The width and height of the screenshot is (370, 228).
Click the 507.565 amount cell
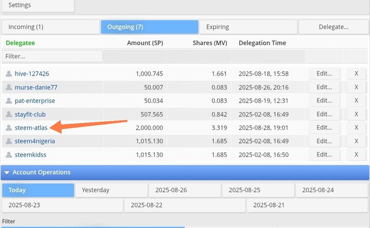click(151, 114)
